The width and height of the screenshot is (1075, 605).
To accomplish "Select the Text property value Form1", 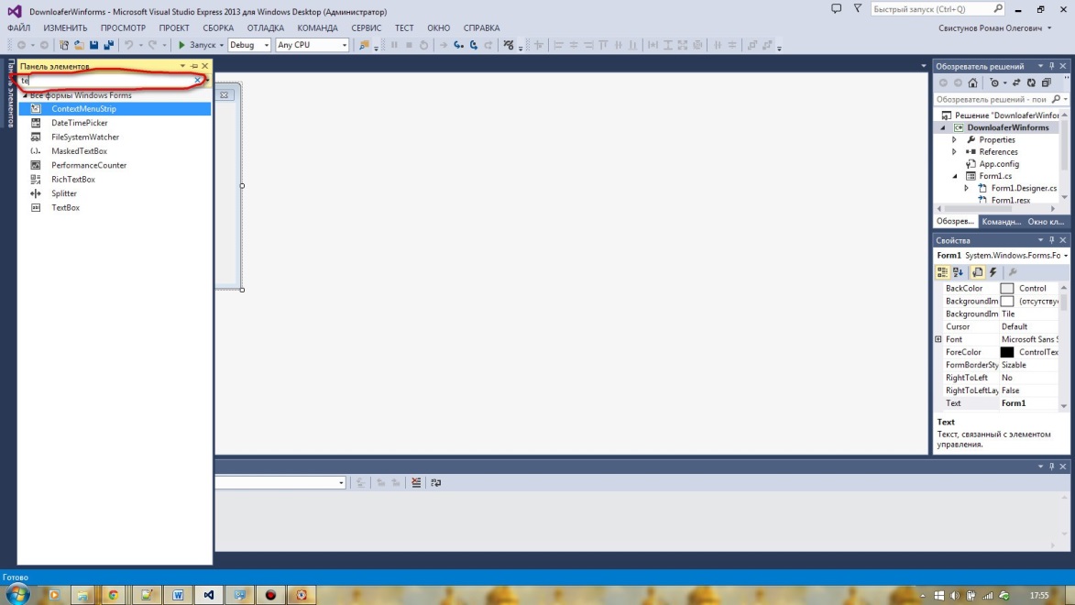I will click(1014, 403).
